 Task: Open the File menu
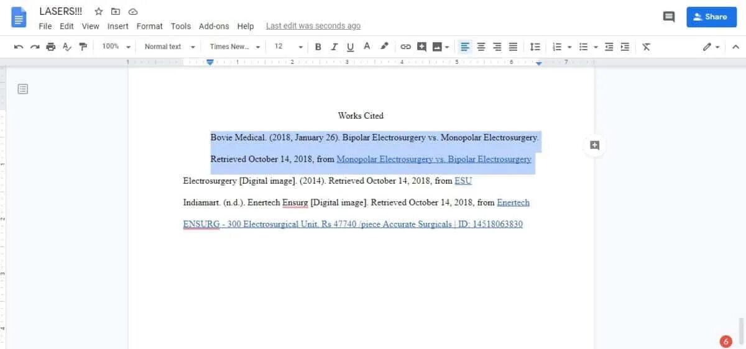[x=45, y=26]
